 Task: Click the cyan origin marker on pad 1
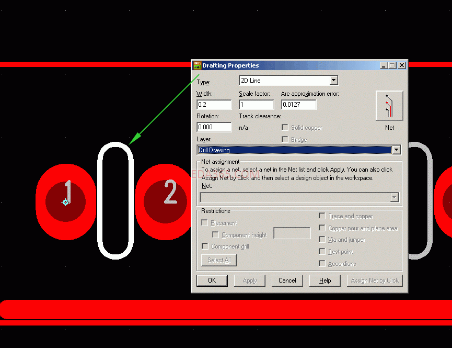[65, 202]
